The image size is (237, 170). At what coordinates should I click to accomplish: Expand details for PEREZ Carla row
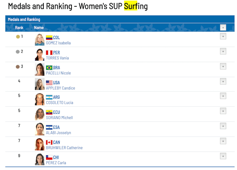click(x=223, y=156)
